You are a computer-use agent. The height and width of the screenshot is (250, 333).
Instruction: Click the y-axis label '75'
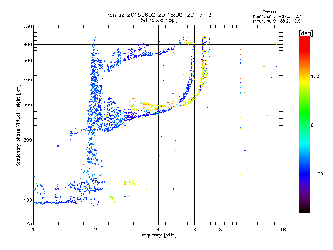click(x=29, y=223)
